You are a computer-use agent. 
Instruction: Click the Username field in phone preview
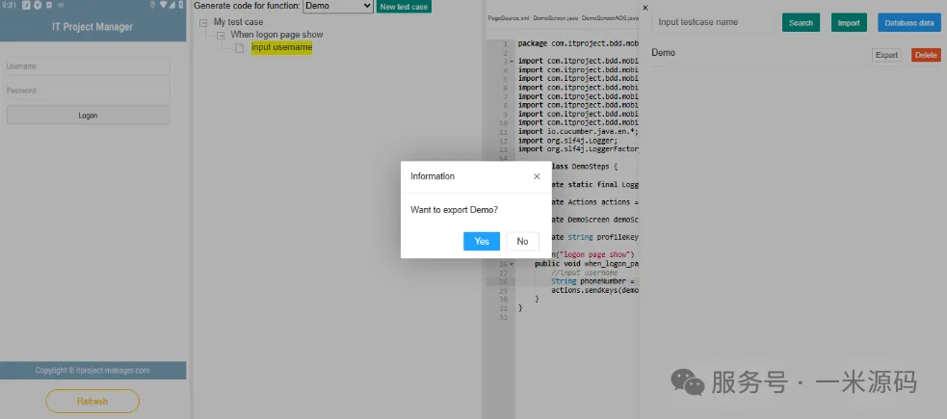click(89, 66)
